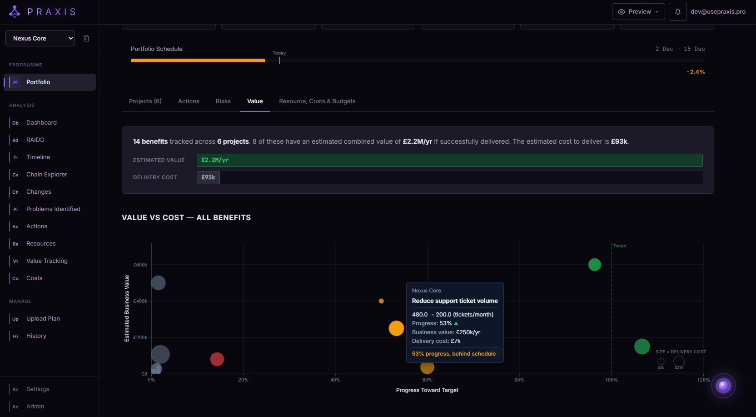756x417 pixels.
Task: Click the Se Settings sidebar icon
Action: (x=15, y=389)
